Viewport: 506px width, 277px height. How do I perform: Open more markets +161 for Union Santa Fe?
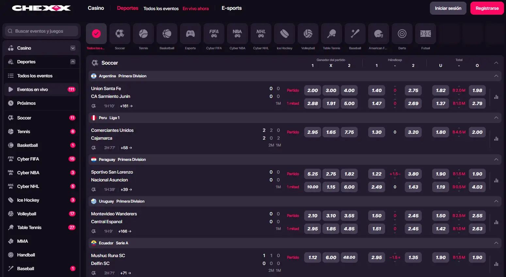126,106
